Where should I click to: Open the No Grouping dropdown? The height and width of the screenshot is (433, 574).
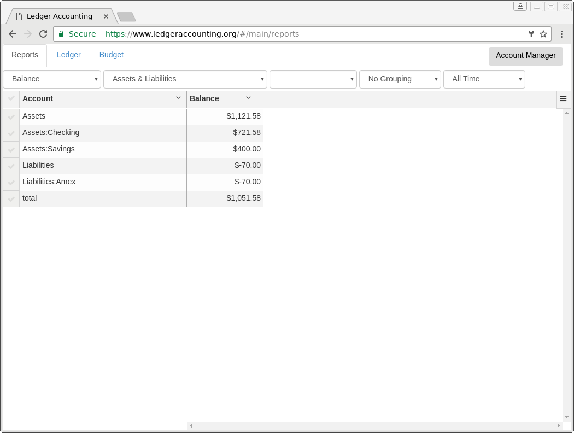click(x=400, y=79)
